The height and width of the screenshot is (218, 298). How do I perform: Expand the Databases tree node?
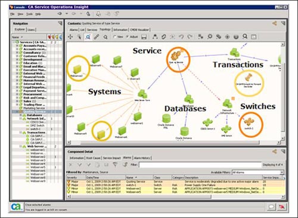click(20, 115)
